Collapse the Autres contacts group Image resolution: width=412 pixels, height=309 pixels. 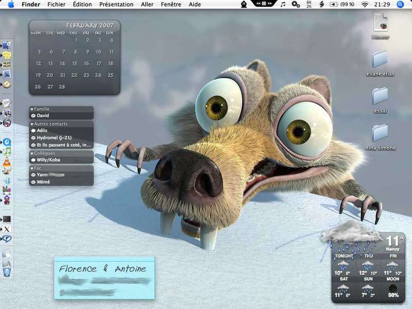click(x=32, y=124)
